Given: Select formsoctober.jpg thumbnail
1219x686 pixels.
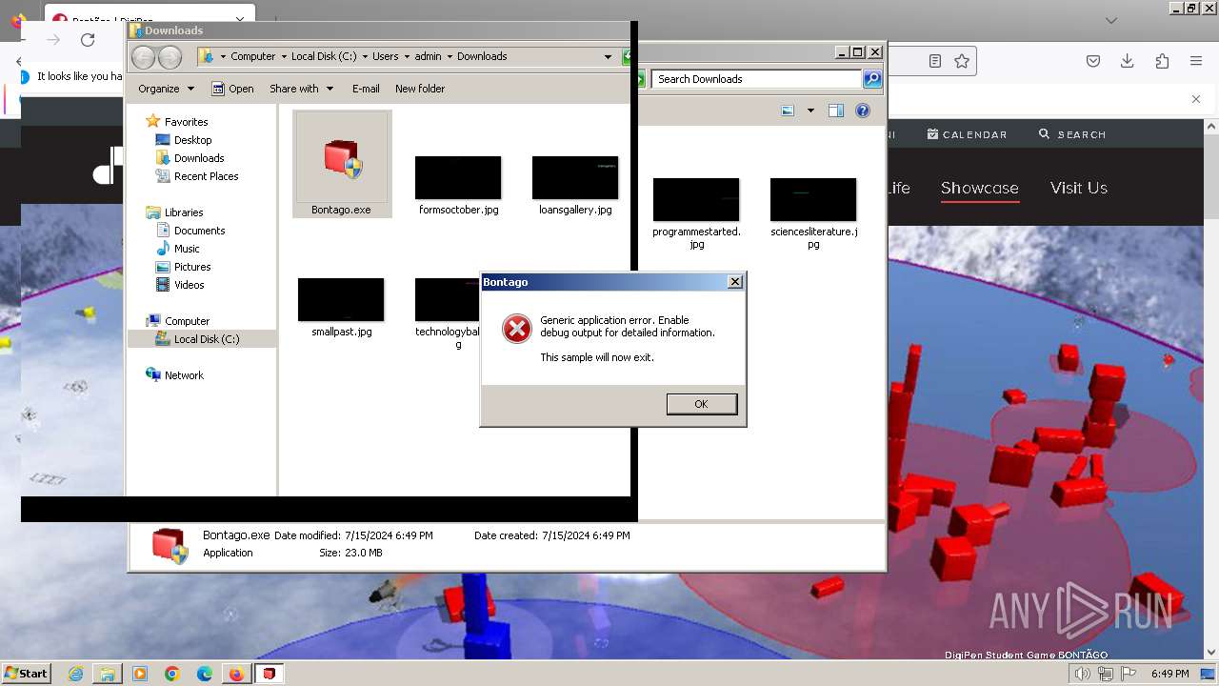Looking at the screenshot, I should pos(458,178).
